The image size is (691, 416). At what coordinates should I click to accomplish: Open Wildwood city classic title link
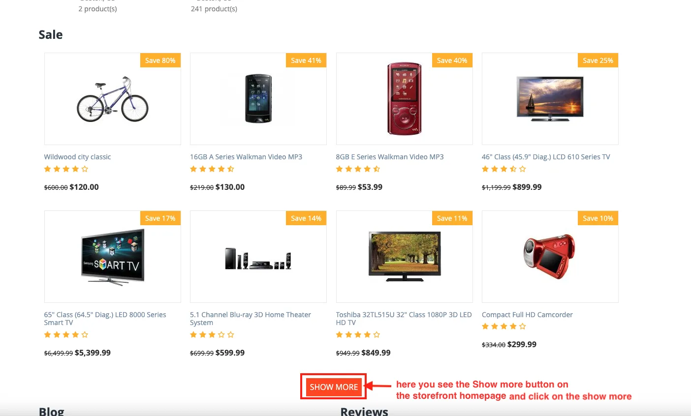(77, 157)
